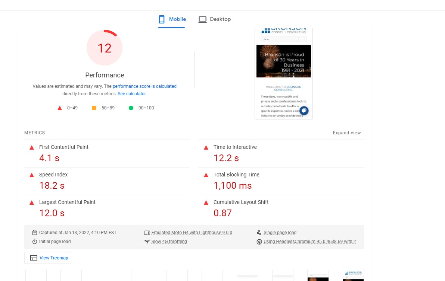The image size is (445, 281).
Task: Click the Time to Interactive value 12.2 s
Action: point(226,158)
